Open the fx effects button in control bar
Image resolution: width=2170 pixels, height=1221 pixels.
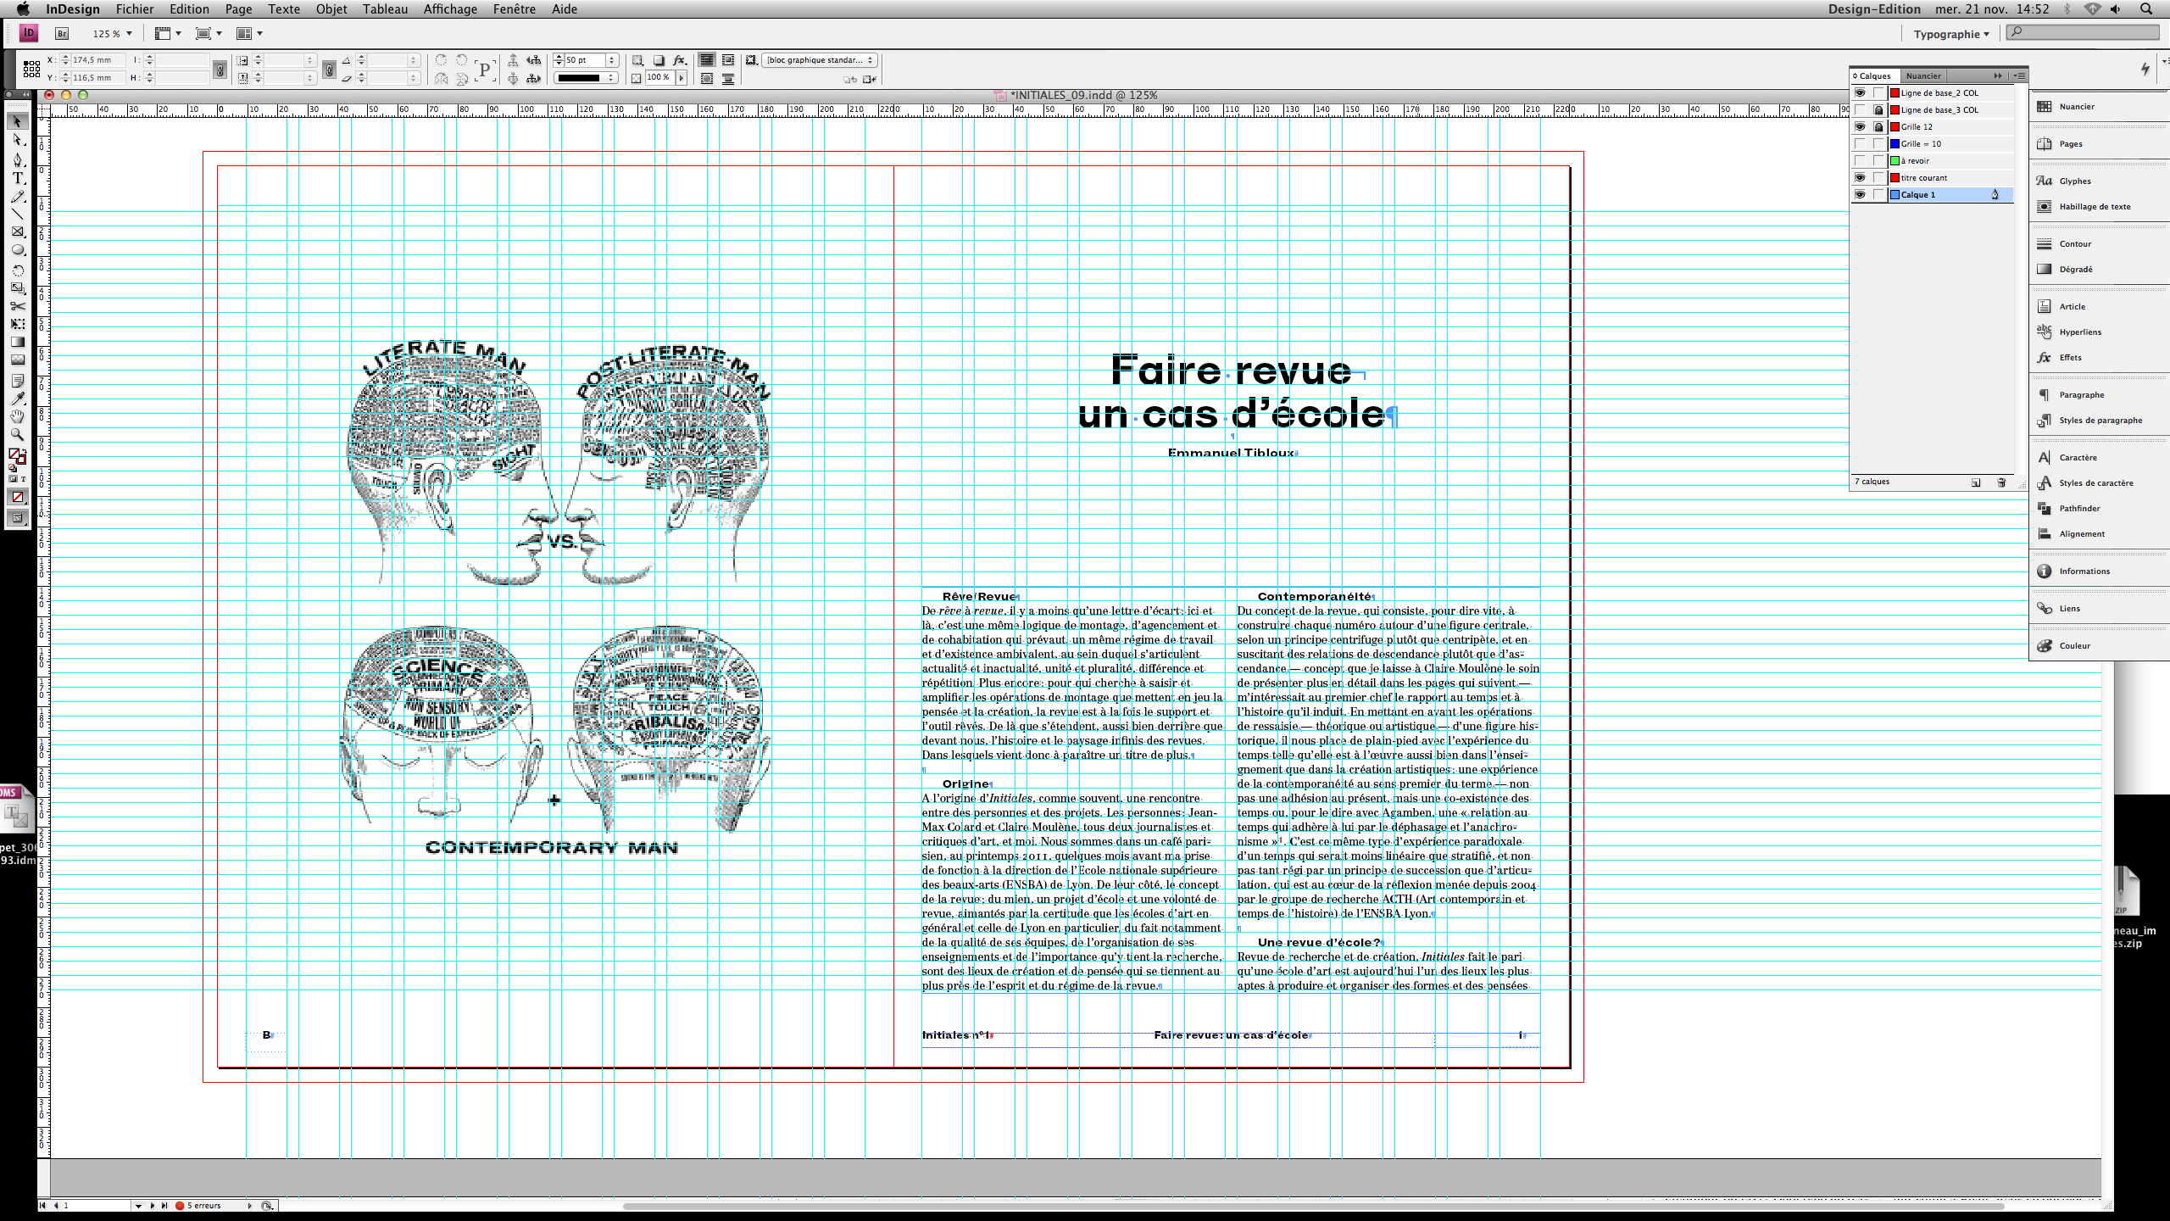tap(679, 60)
